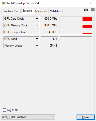Image resolution: width=96 pixels, height=121 pixels.
Task: Take a screenshot with the camera icon
Action: click(86, 10)
